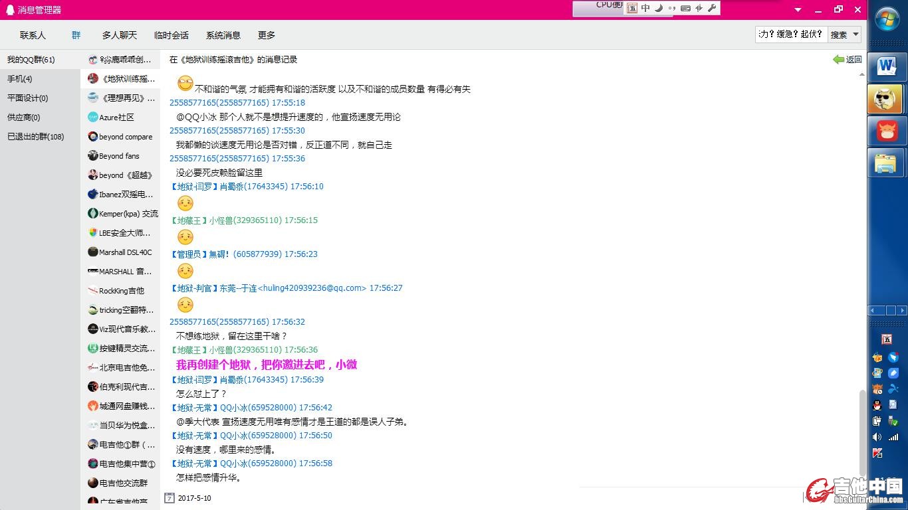This screenshot has height=510, width=908.
Task: Select the RockKing吉他 group
Action: 120,290
